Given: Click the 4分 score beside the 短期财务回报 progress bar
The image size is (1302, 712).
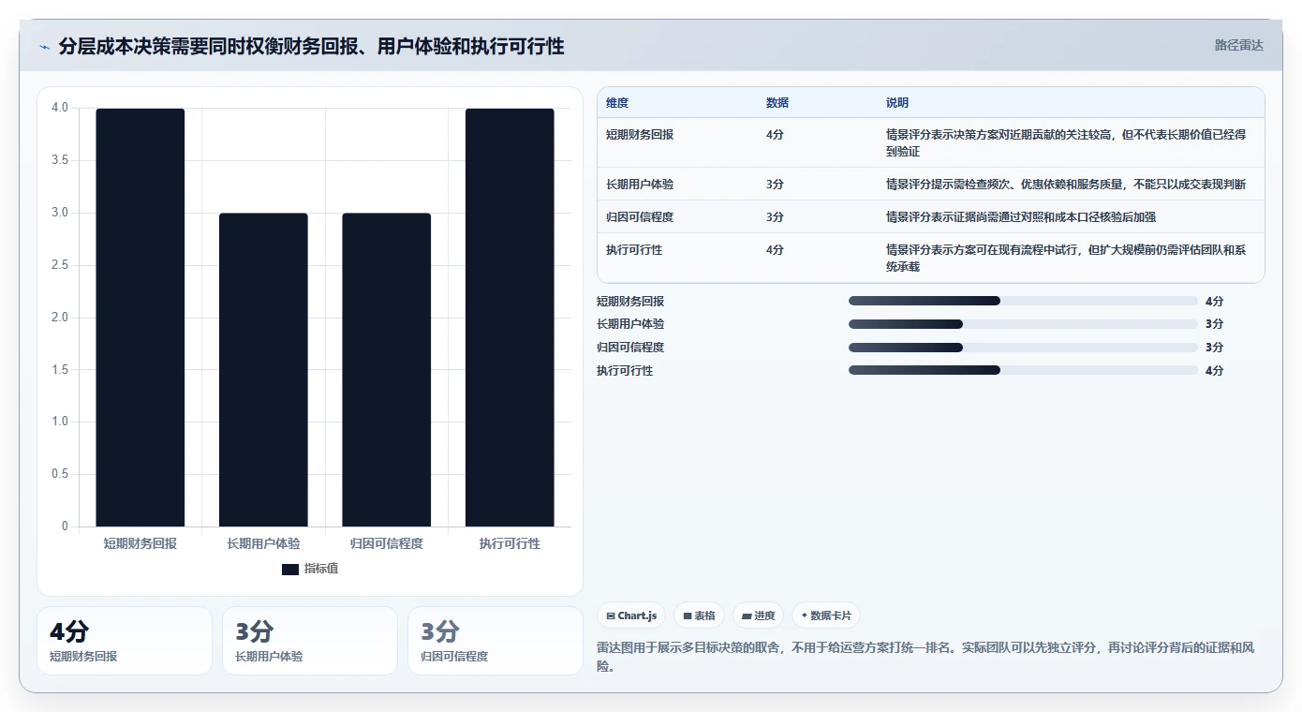Looking at the screenshot, I should coord(1215,301).
